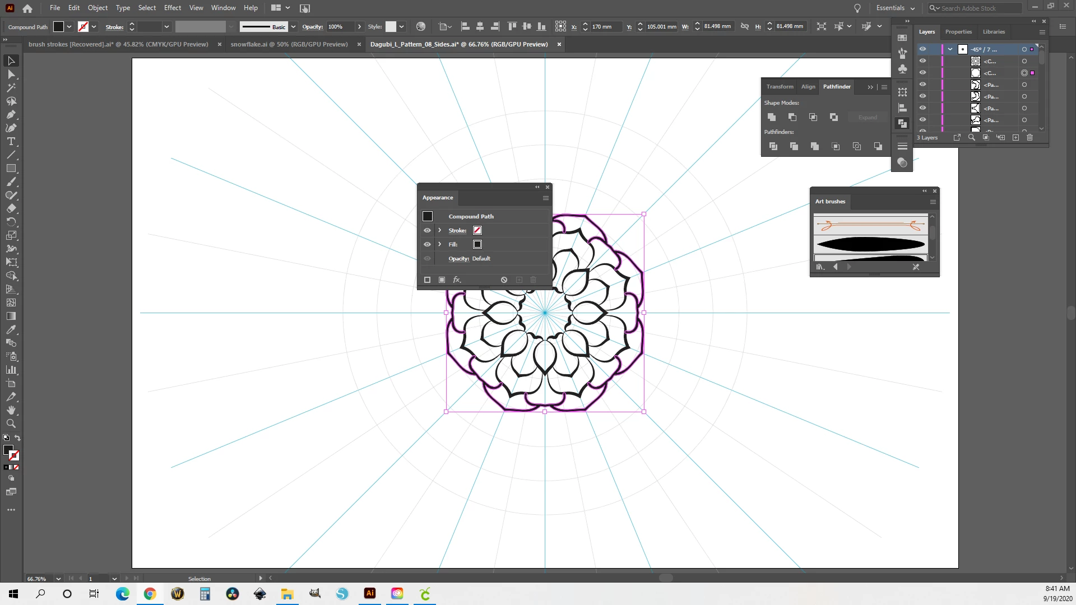Open the Properties panel tab
Image resolution: width=1076 pixels, height=605 pixels.
point(958,32)
